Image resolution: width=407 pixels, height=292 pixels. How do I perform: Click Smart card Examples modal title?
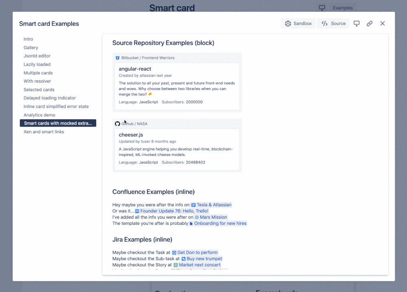click(49, 24)
